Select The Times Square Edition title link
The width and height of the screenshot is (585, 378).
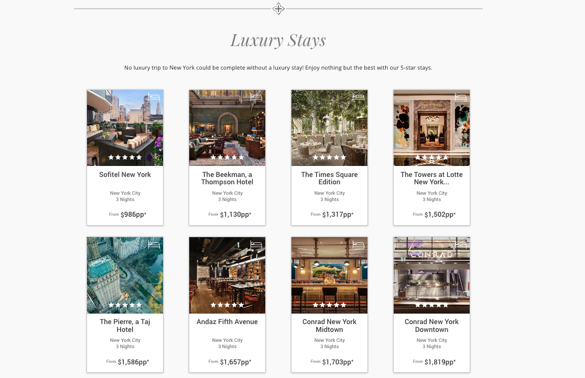pos(329,178)
